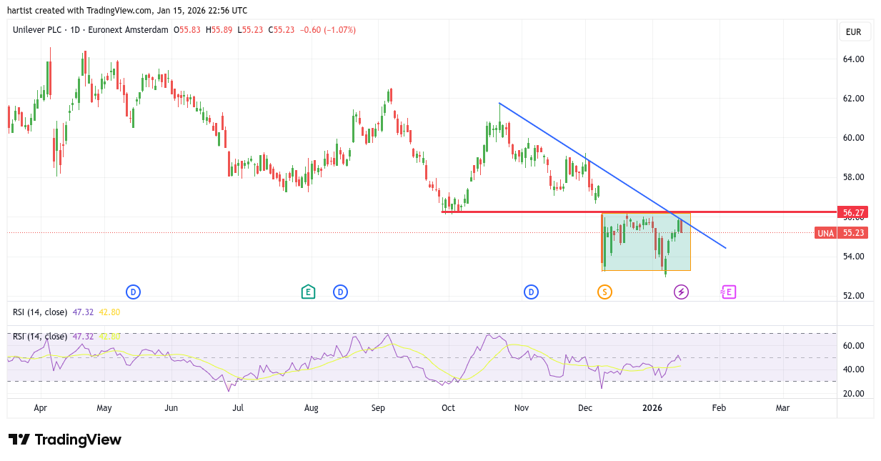
Task: Click the pink upcoming earnings E marker
Action: 728,292
